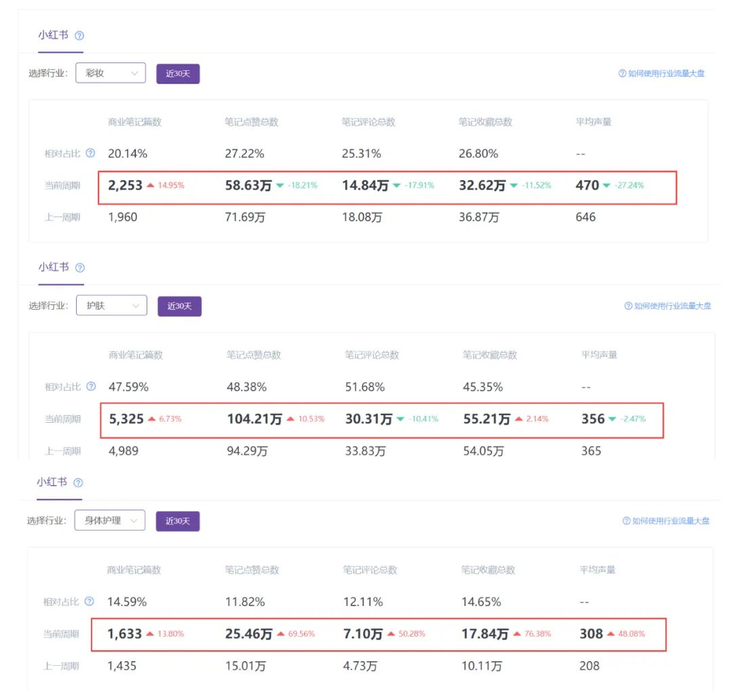This screenshot has width=733, height=691.
Task: Open 如何使用行业流量大盘 link in 护肤 section
Action: tap(668, 306)
